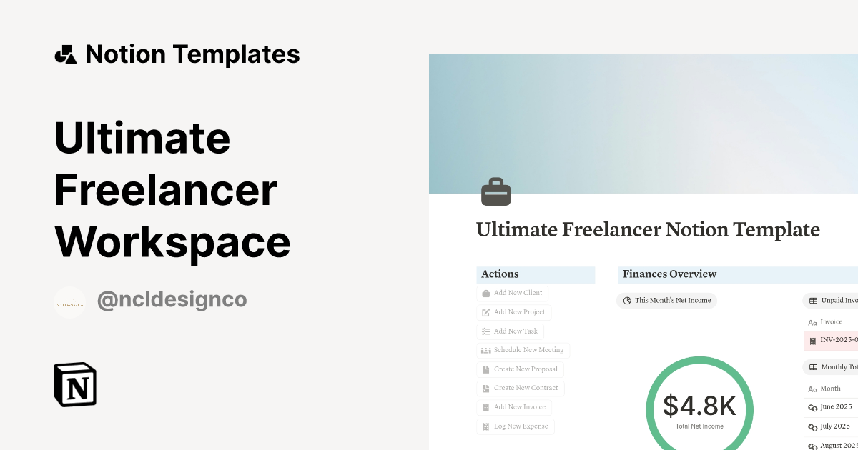Click the checklist icon next to Add New Task

[485, 331]
